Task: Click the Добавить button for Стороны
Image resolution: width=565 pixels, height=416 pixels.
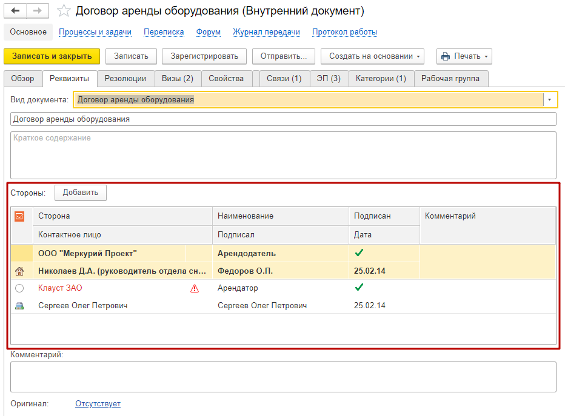Action: pos(81,193)
